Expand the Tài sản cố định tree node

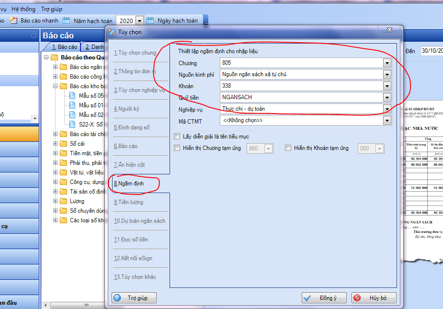(56, 192)
